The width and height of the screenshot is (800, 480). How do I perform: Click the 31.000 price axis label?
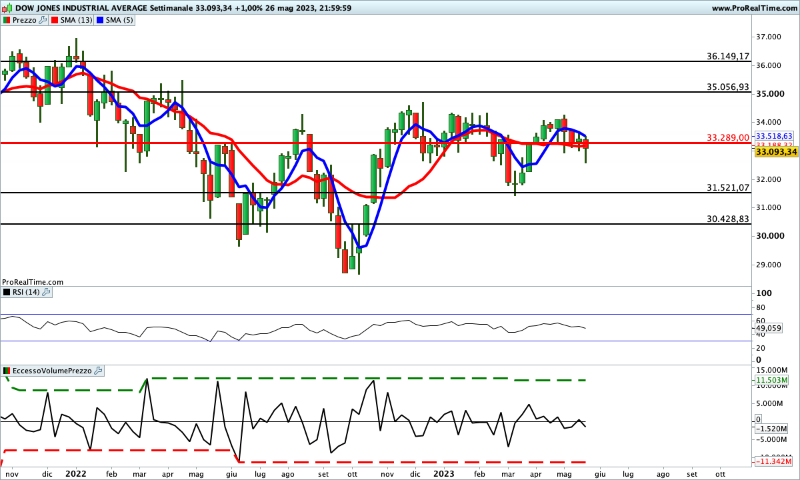tap(769, 208)
